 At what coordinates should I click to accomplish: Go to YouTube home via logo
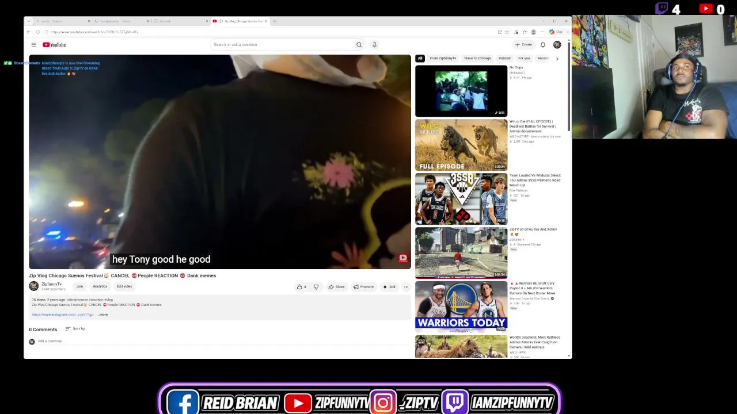54,45
